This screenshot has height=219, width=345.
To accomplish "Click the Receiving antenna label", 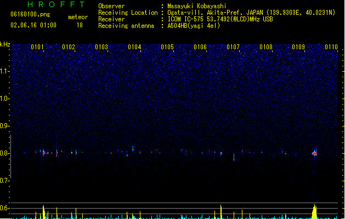I will pos(126,26).
